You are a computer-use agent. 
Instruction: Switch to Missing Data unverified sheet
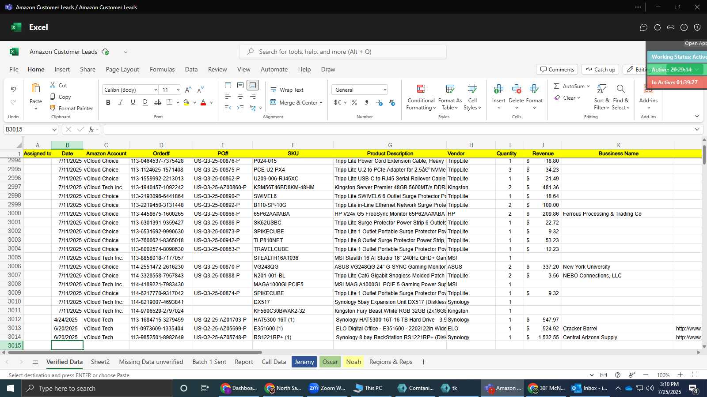coord(151,362)
